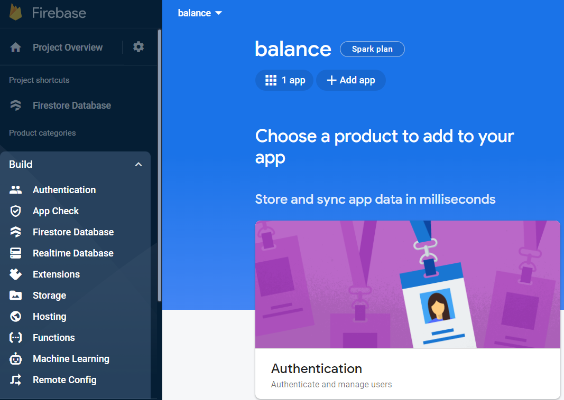The height and width of the screenshot is (400, 564).
Task: Open the Authentication product card image
Action: click(x=408, y=284)
